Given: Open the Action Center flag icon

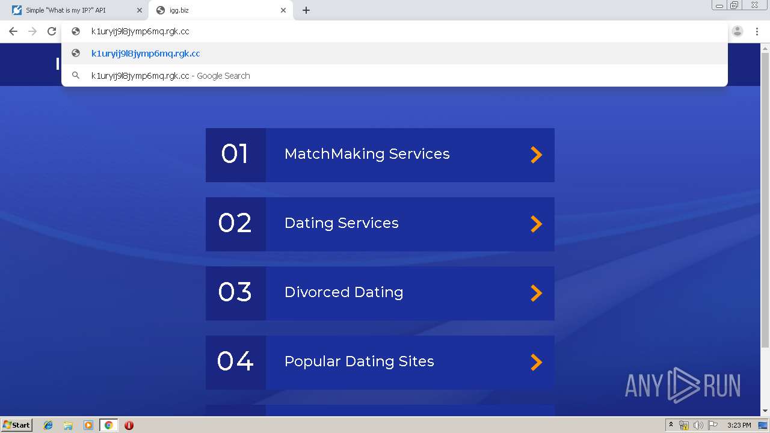Looking at the screenshot, I should (x=713, y=425).
